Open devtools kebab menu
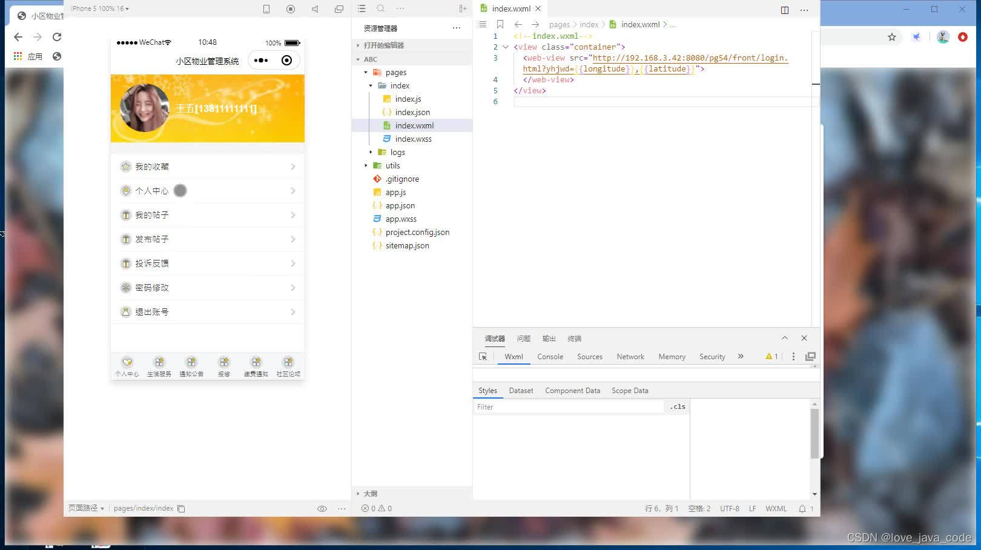Screen dimensions: 981x550 point(793,357)
